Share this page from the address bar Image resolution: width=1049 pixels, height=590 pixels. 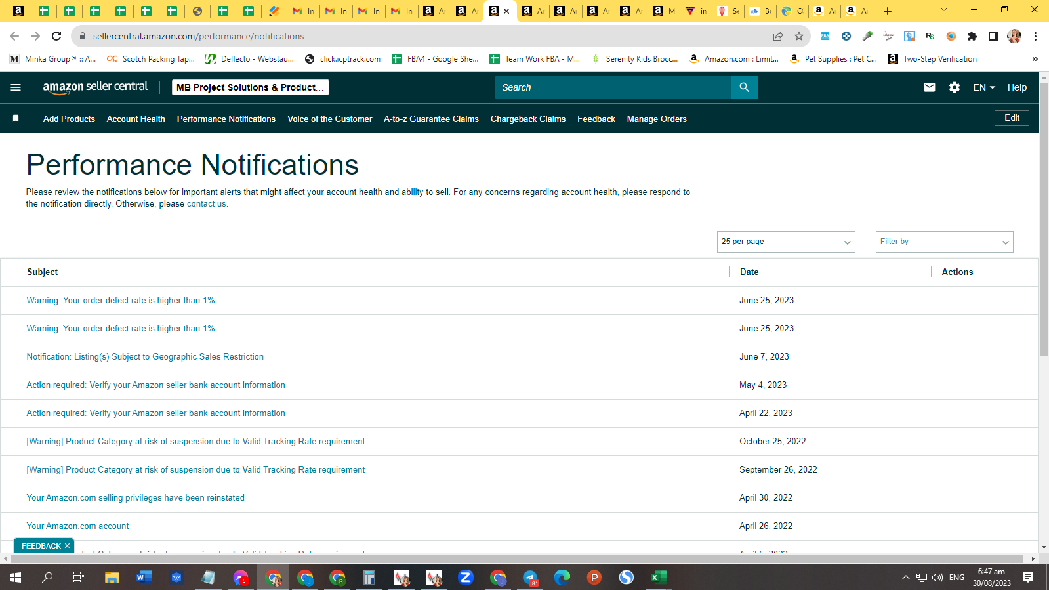coord(778,36)
